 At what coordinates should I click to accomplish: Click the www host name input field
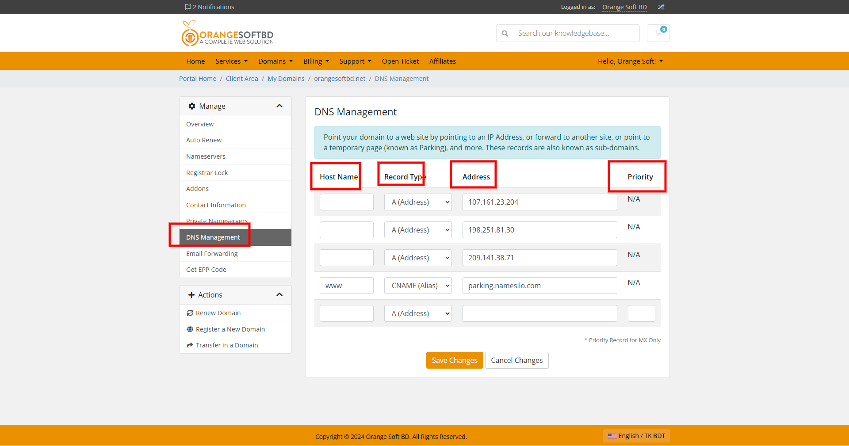(x=346, y=285)
